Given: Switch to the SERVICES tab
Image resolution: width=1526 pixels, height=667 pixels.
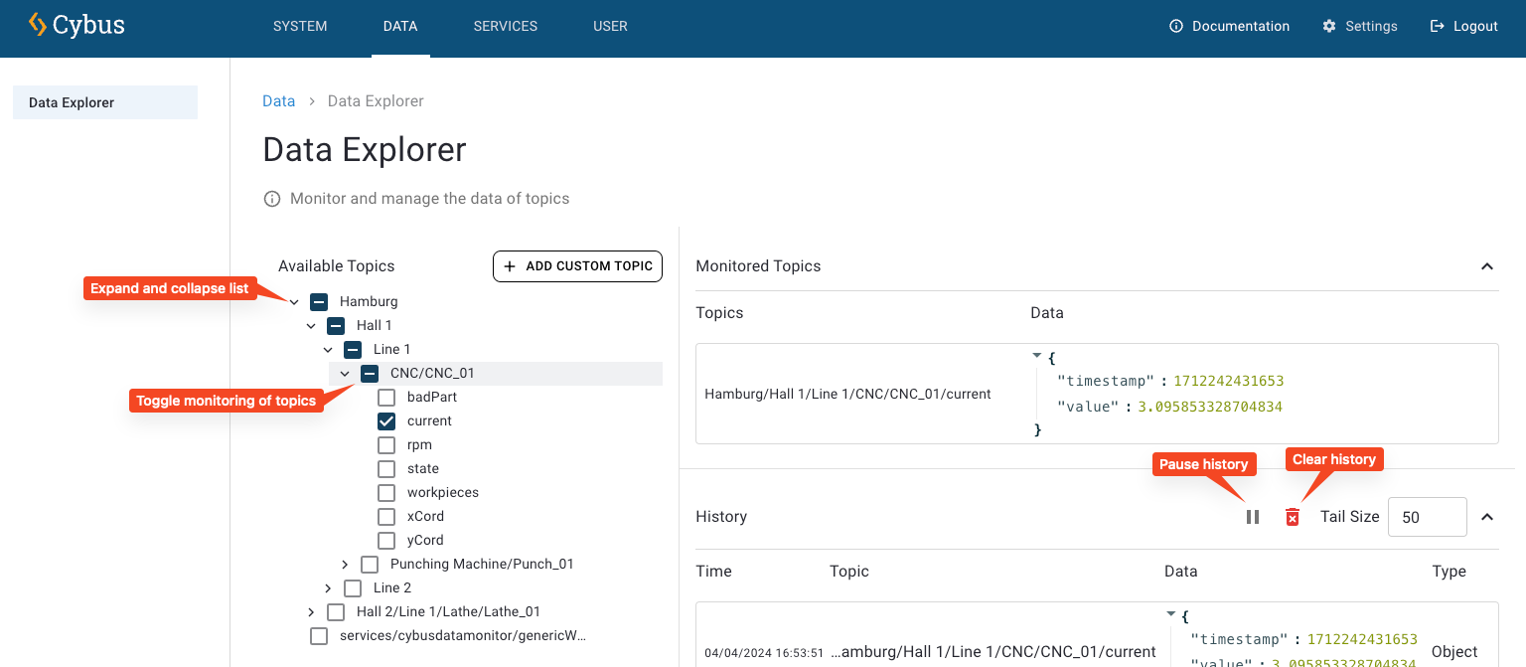Looking at the screenshot, I should click(x=505, y=26).
